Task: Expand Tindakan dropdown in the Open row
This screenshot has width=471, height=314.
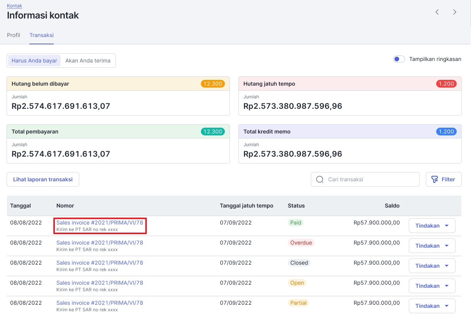Action: [x=432, y=286]
